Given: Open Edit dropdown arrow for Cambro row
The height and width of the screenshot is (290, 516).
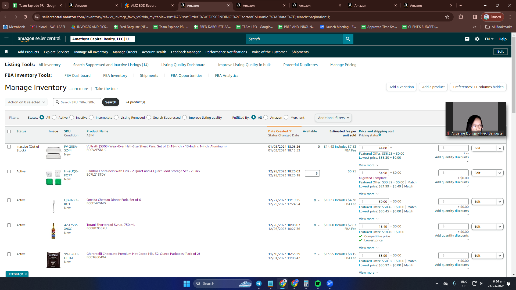Looking at the screenshot, I should [x=500, y=173].
